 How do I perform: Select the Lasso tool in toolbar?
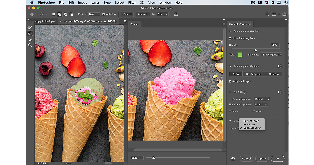30,33
